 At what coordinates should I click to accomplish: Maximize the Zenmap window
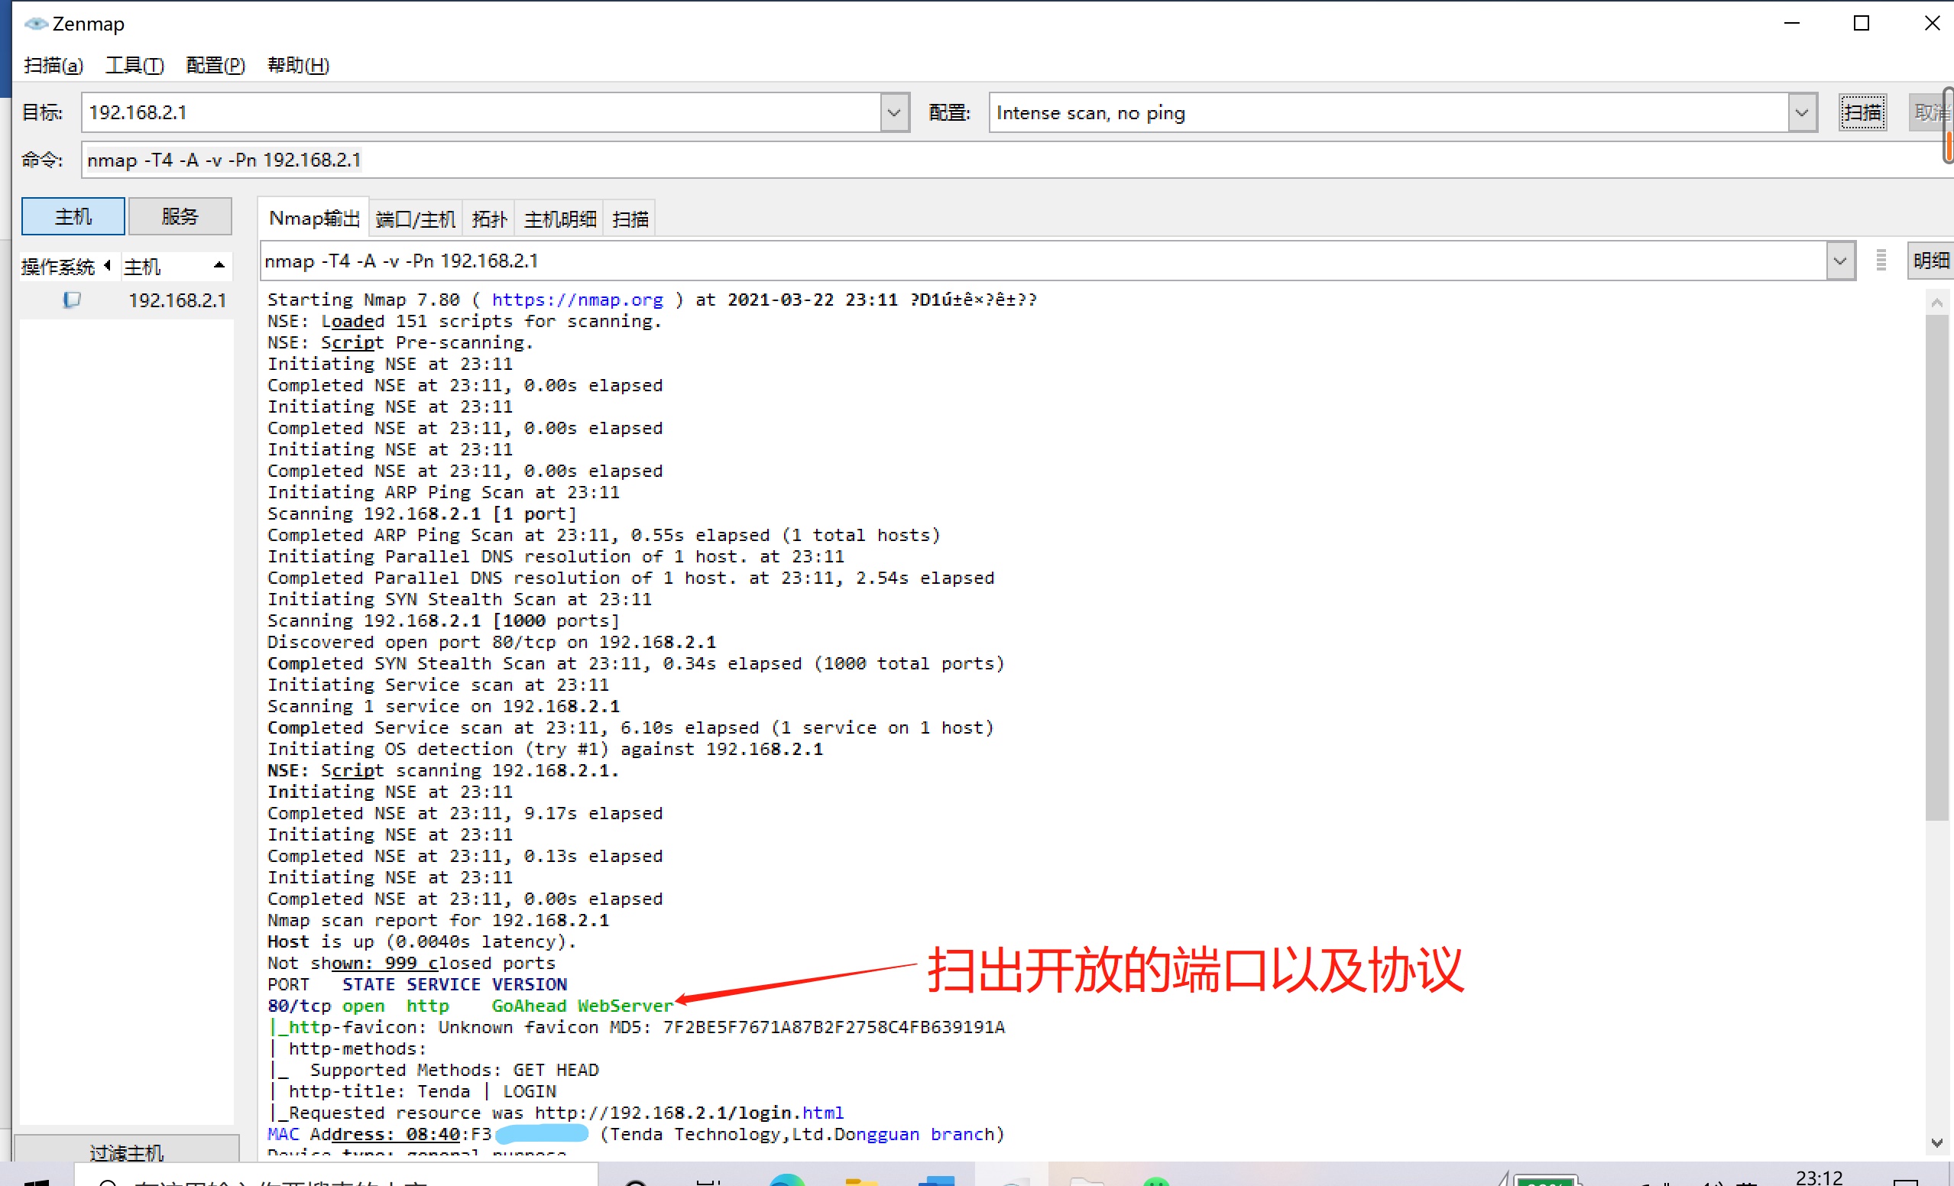coord(1862,23)
